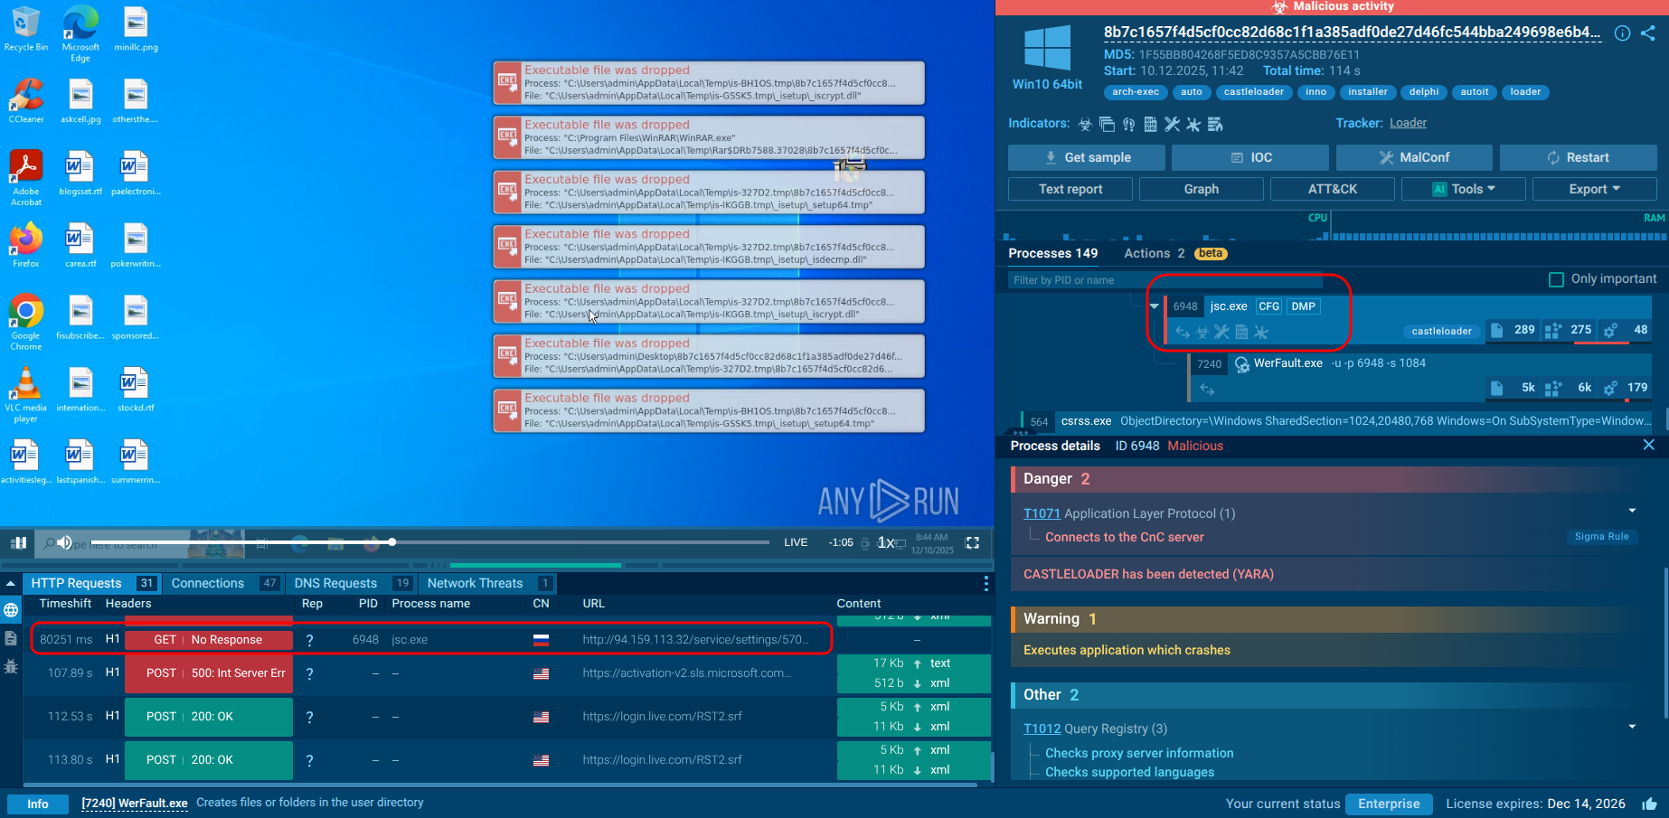The height and width of the screenshot is (818, 1669).
Task: Click the share icon beside the sample hash
Action: pos(1648,33)
